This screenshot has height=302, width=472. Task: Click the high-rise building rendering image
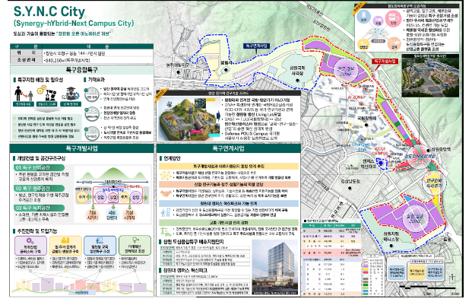pos(275,267)
